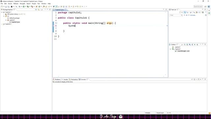This screenshot has height=119, width=211.
Task: Click the Coverage run icon in toolbar
Action: [x=28, y=7]
